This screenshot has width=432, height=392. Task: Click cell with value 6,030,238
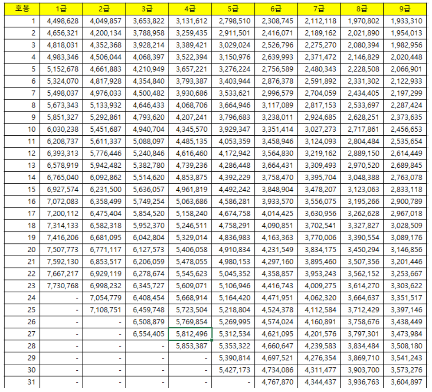61,129
